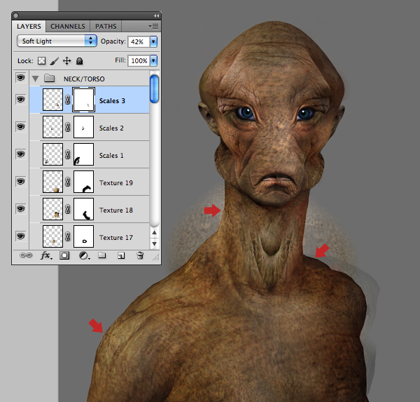Click the Add layer mask icon
Viewport: 420px width, 402px height.
64,255
